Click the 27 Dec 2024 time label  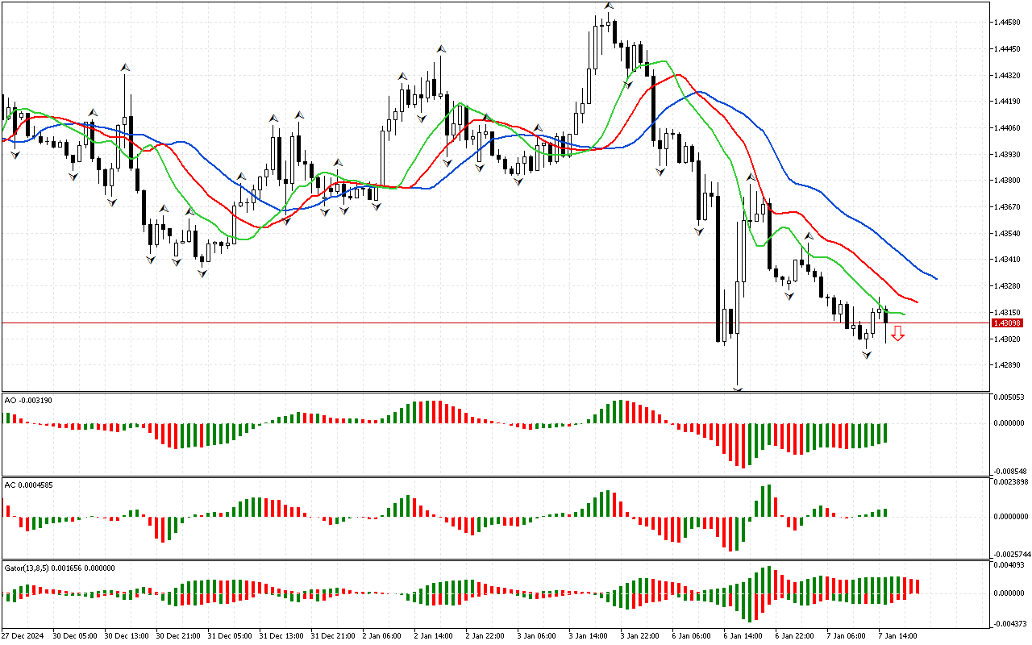coord(23,635)
